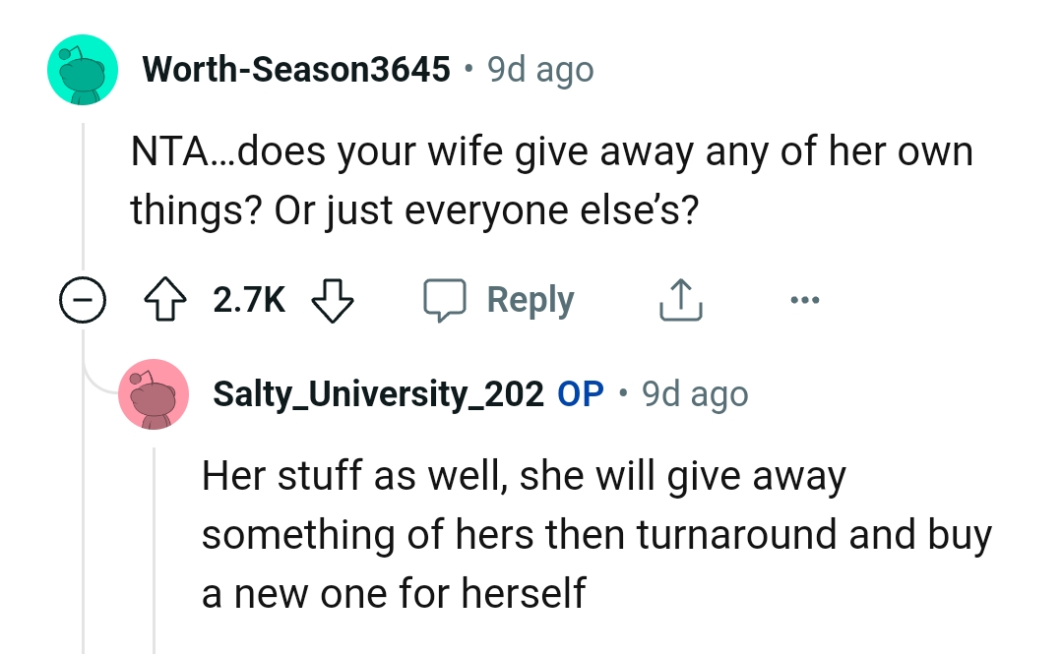Viewport: 1062px width, 654px height.
Task: Expand more comment actions with the ellipsis
Action: coord(805,299)
